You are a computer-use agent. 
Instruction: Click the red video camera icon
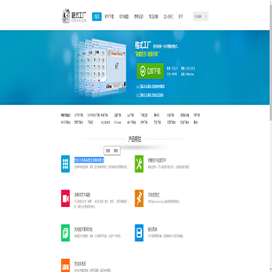[x=65, y=199]
